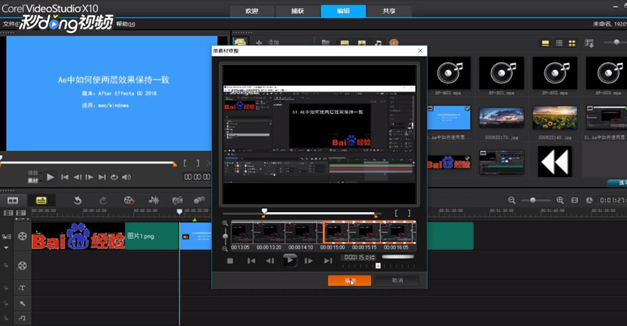627x326 pixels.
Task: Switch library to thumbnail view
Action: click(x=572, y=43)
